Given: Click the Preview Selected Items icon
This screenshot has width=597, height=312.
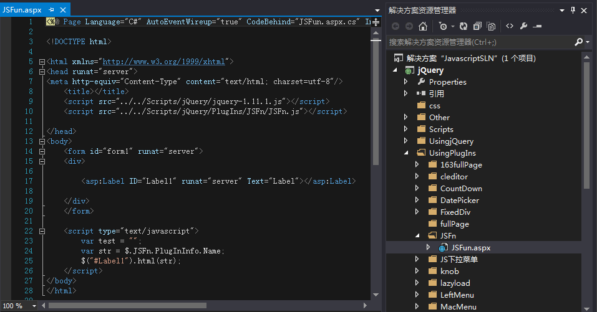Looking at the screenshot, I should 537,26.
